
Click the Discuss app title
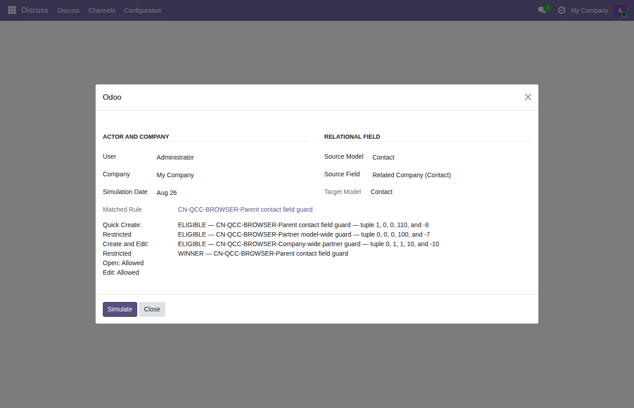tap(35, 10)
